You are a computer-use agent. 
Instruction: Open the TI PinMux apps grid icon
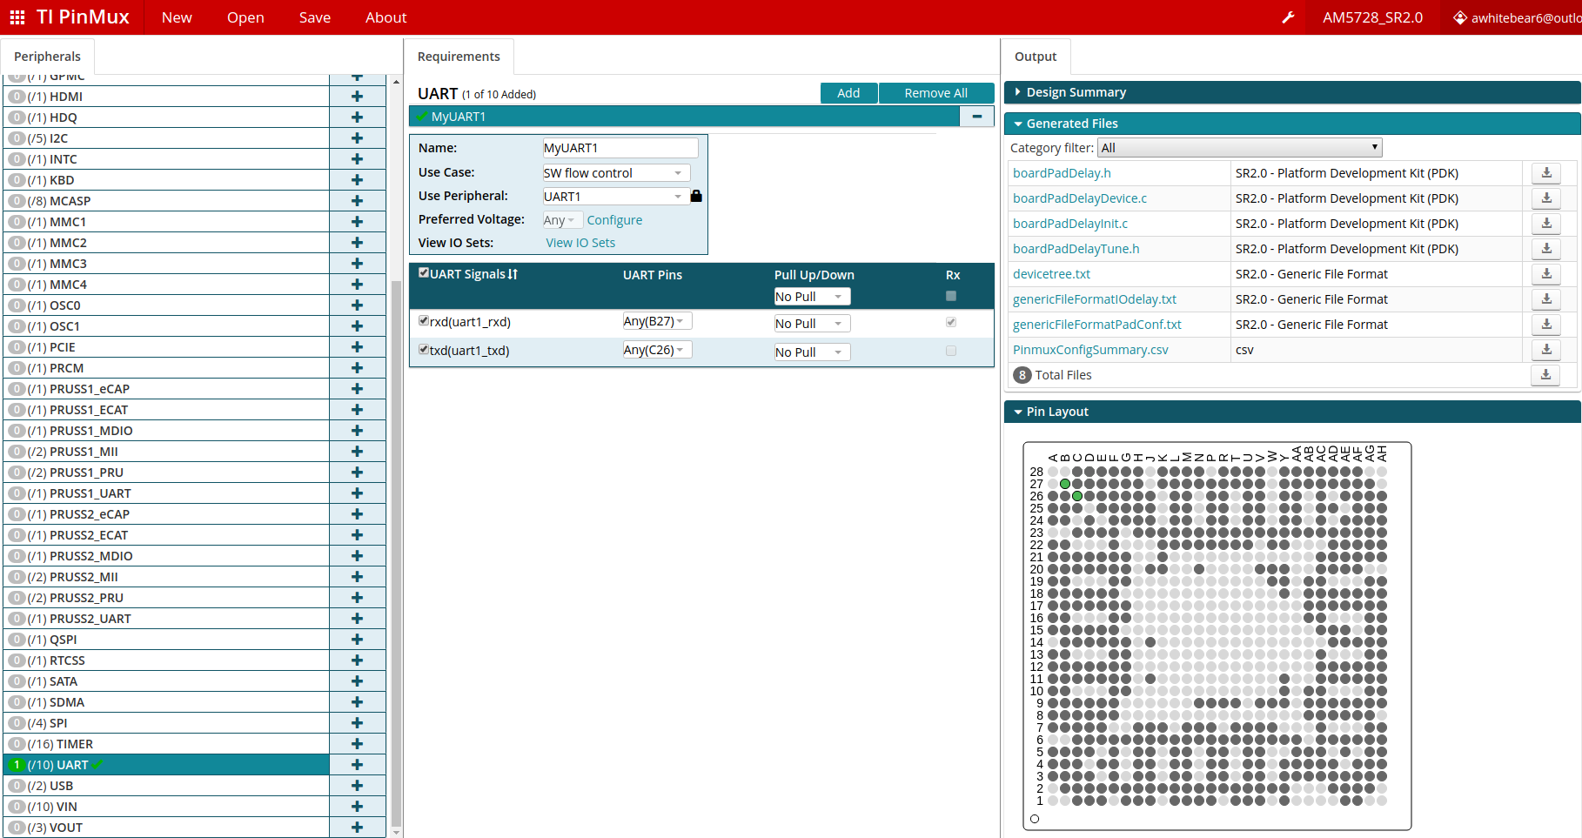pos(17,17)
